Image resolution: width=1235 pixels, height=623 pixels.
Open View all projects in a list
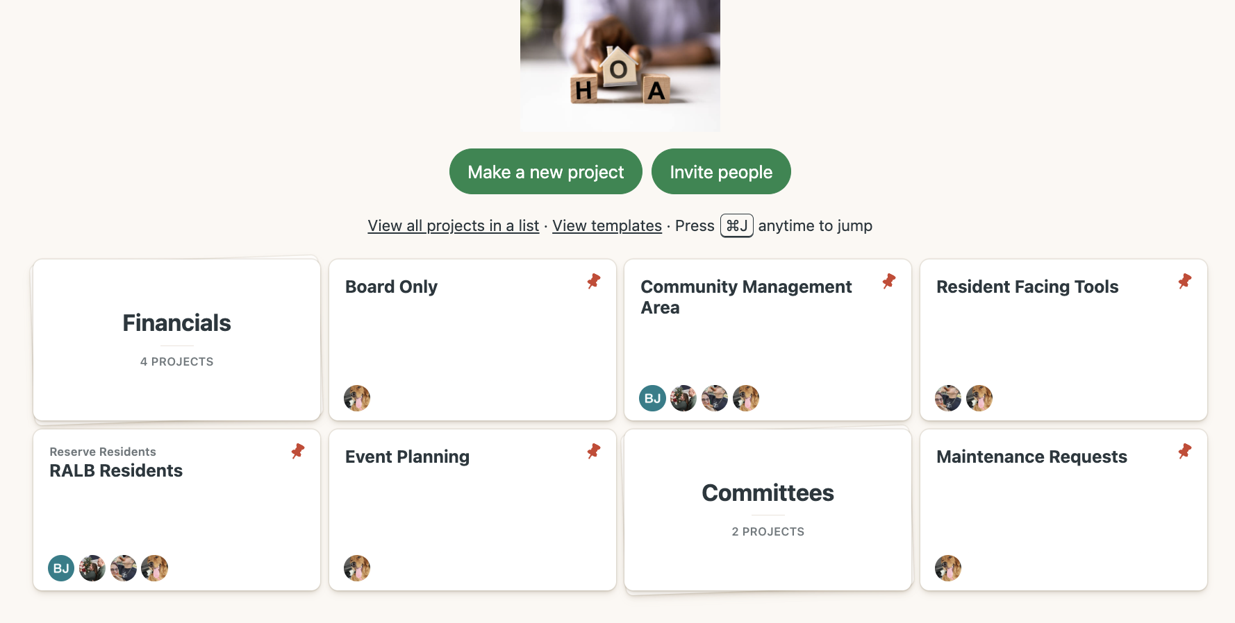(453, 226)
